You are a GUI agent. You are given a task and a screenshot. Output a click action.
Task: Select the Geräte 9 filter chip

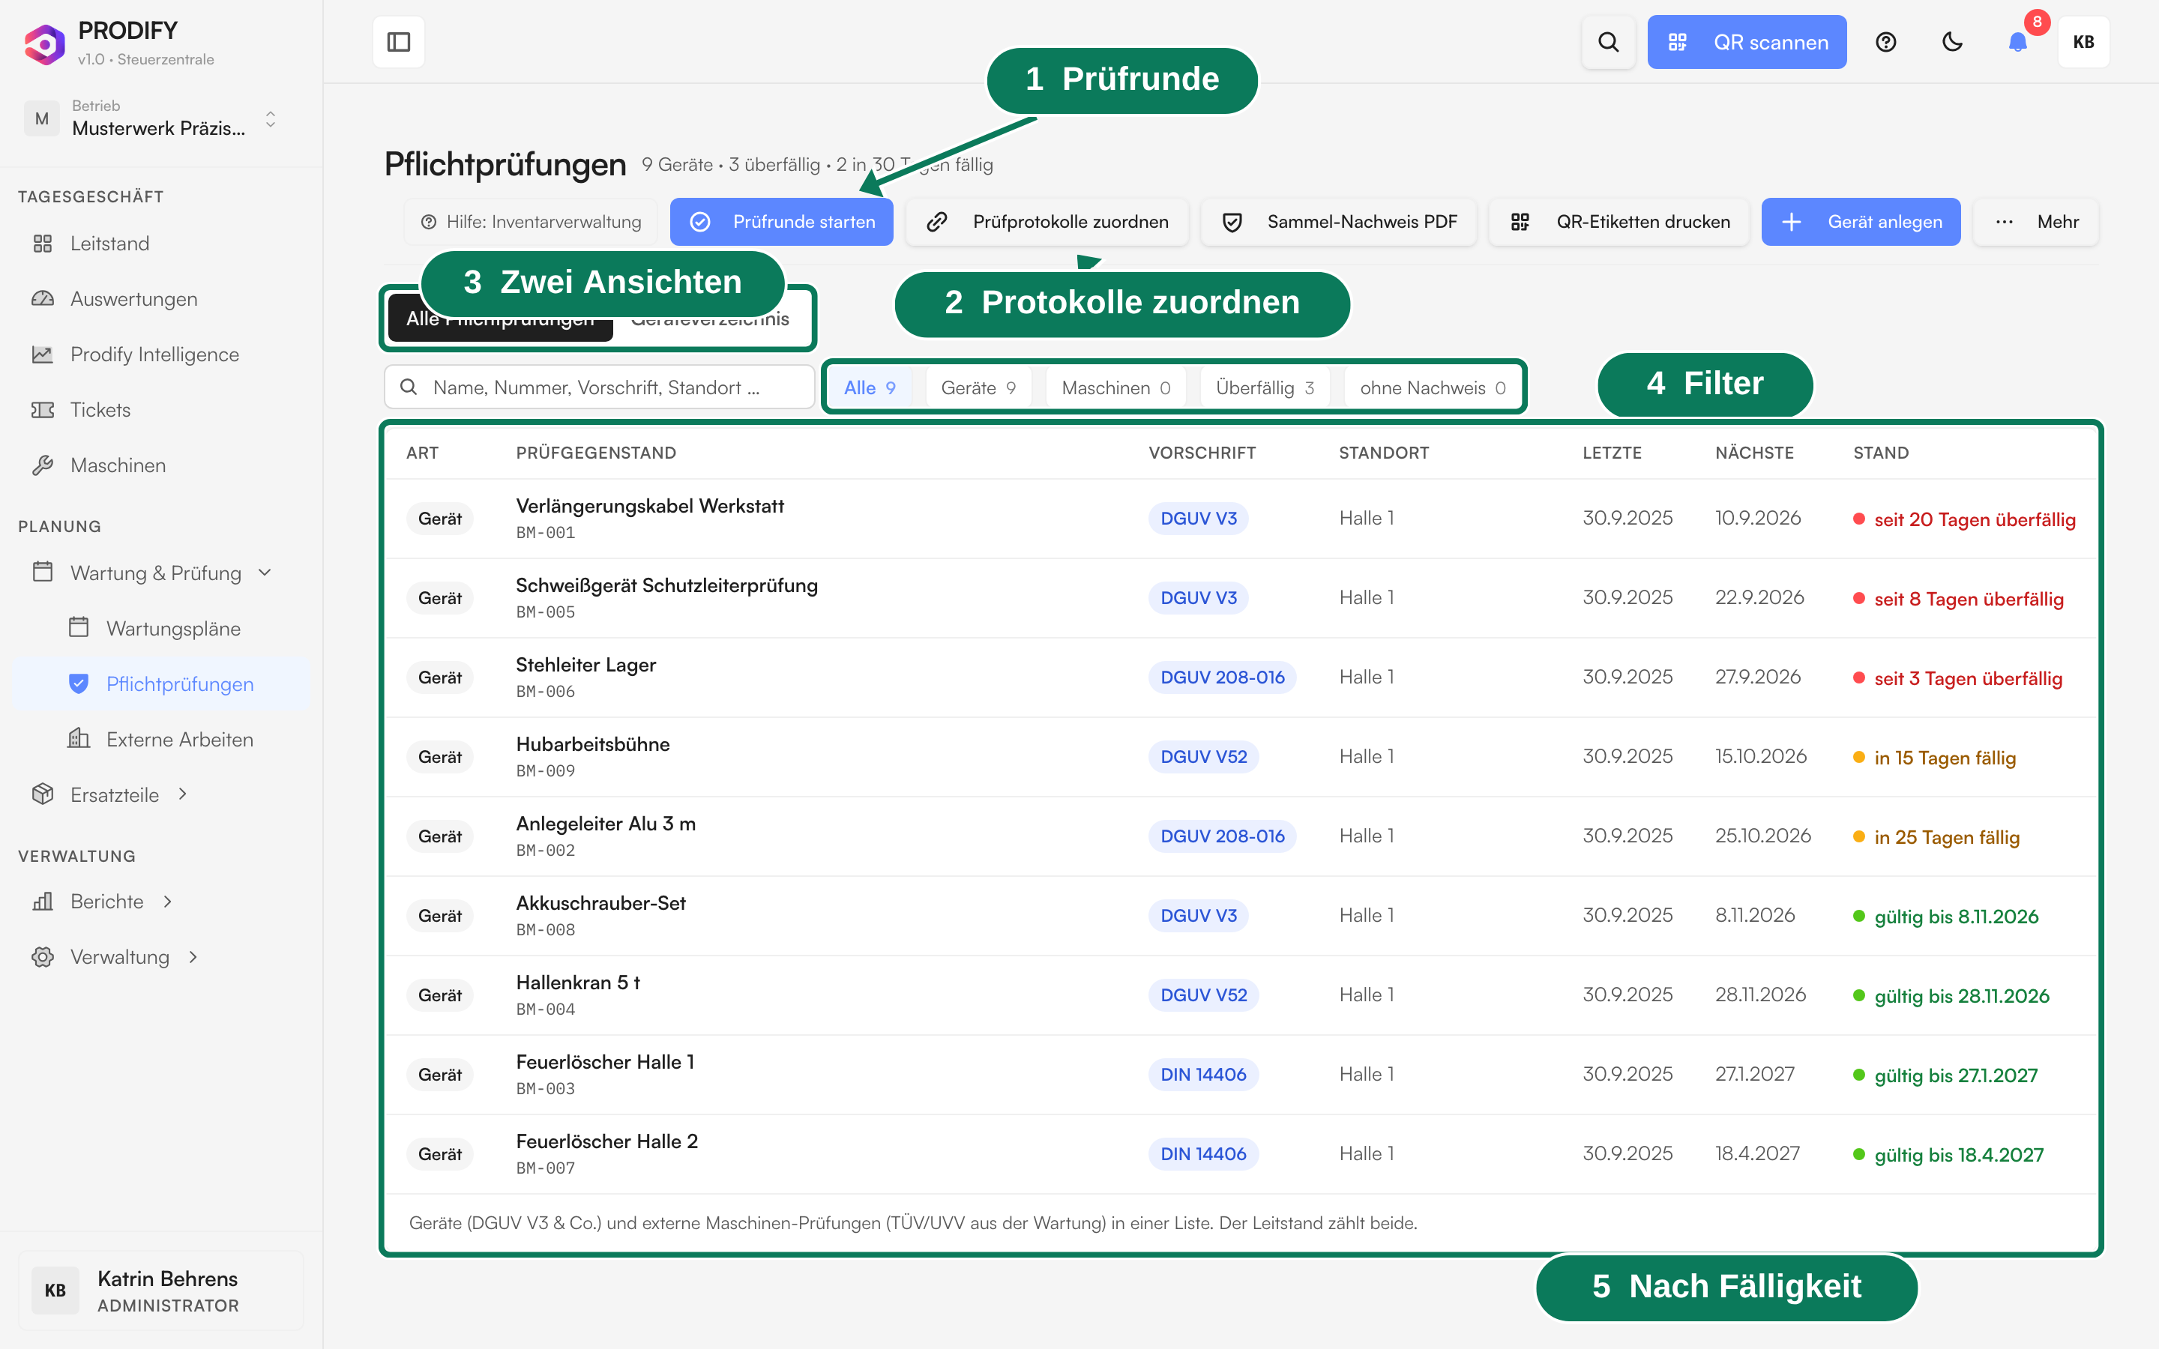pos(978,387)
